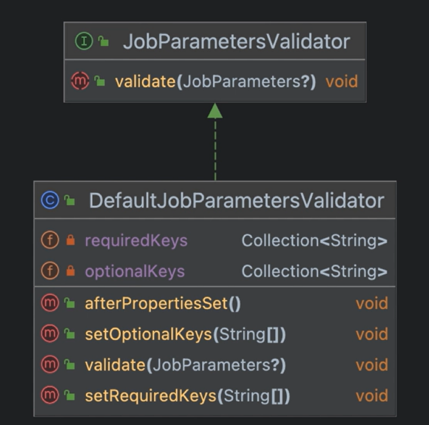Select the optionalKeys field name
The width and height of the screenshot is (429, 425).
[135, 271]
